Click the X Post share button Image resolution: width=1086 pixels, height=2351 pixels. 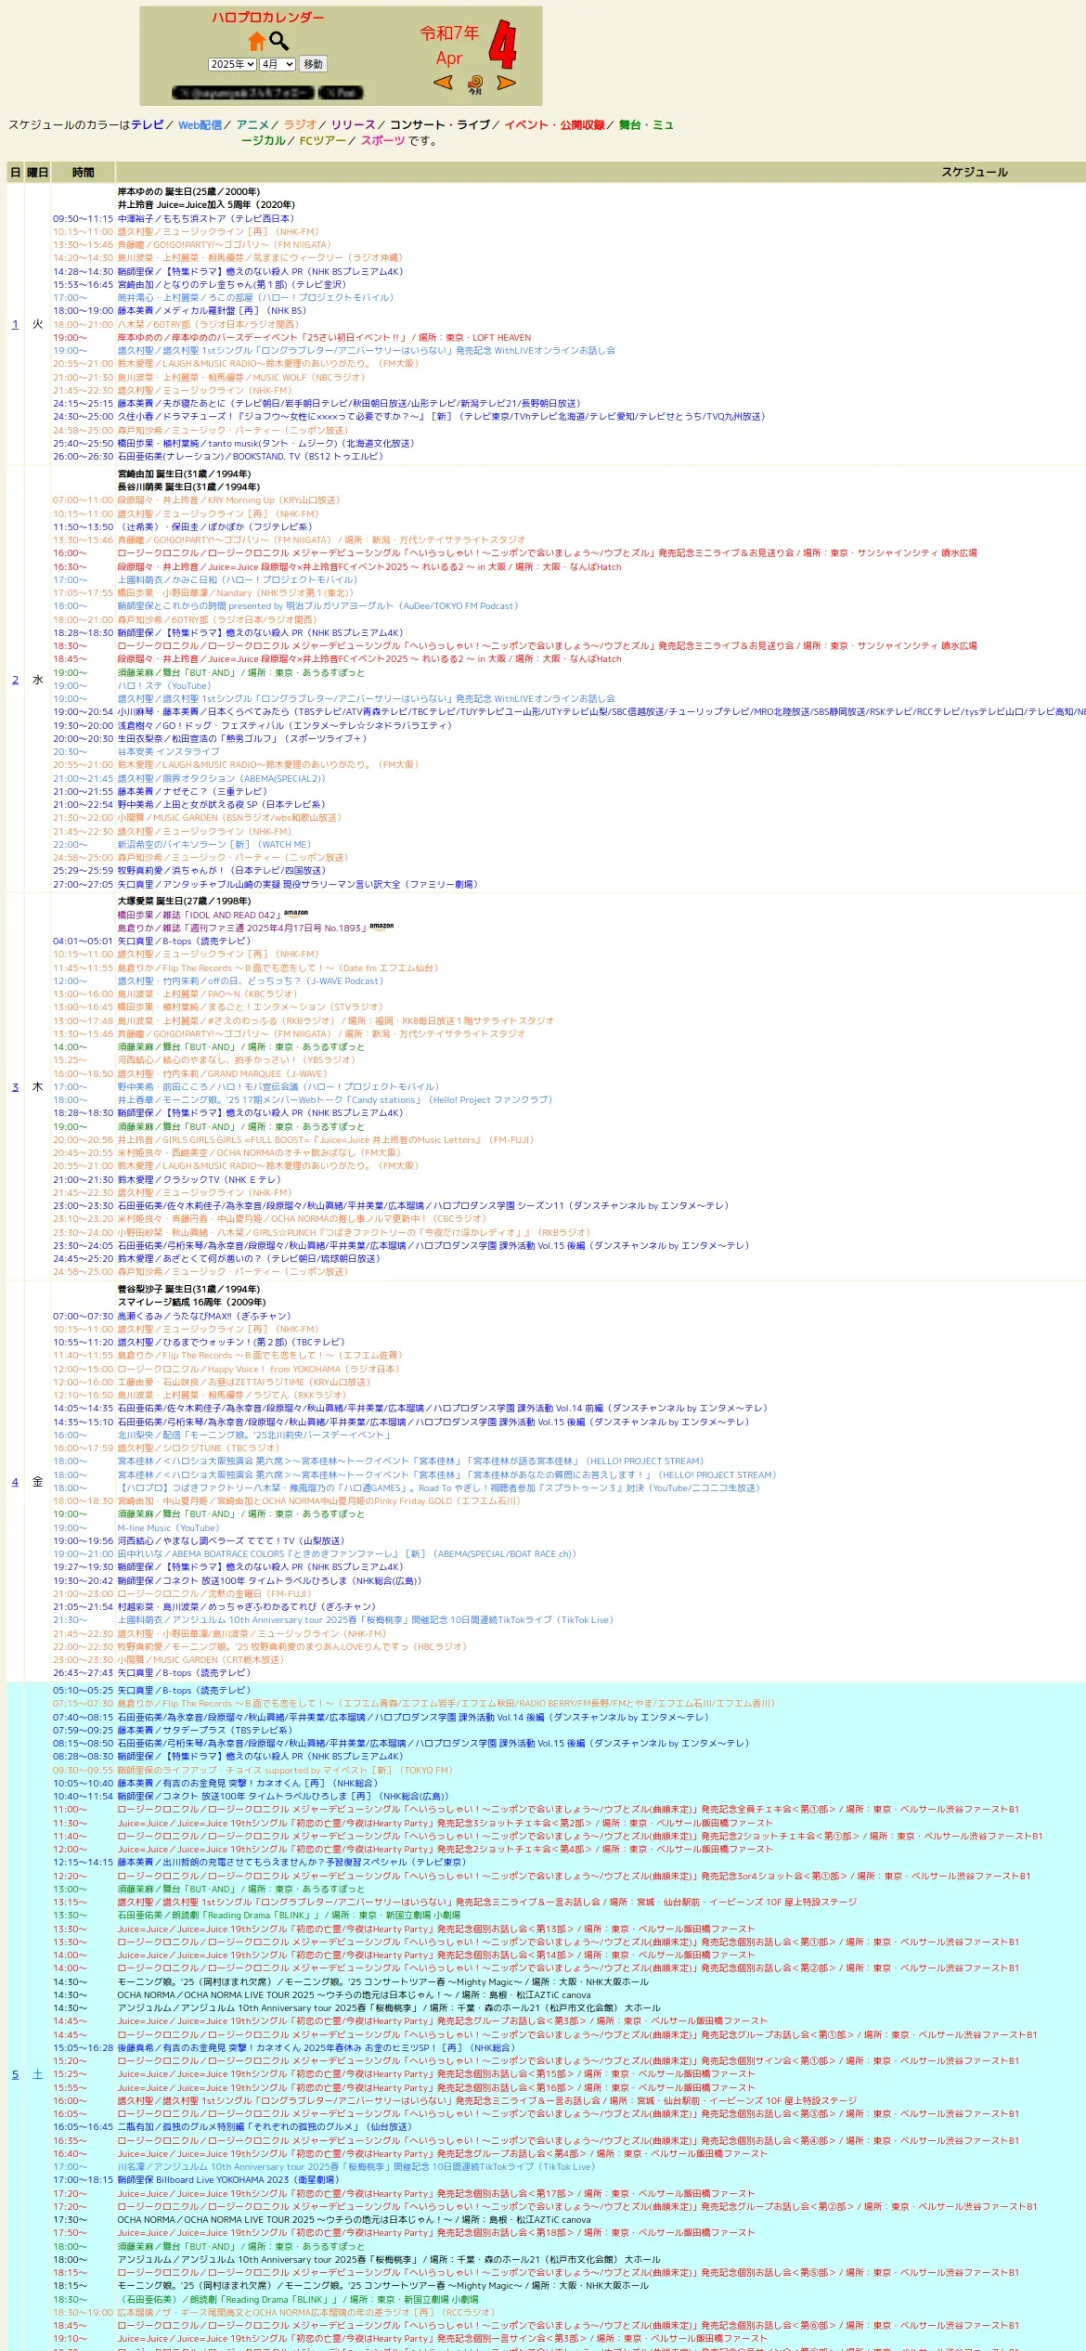coord(341,93)
